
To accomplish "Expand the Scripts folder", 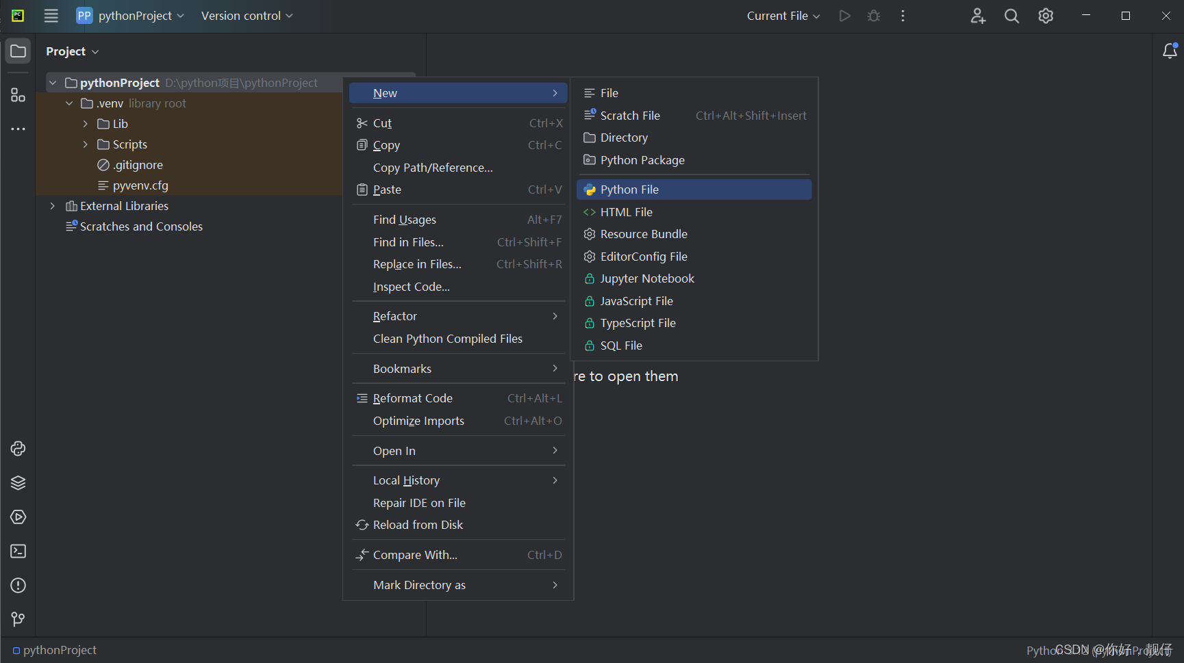I will point(85,144).
